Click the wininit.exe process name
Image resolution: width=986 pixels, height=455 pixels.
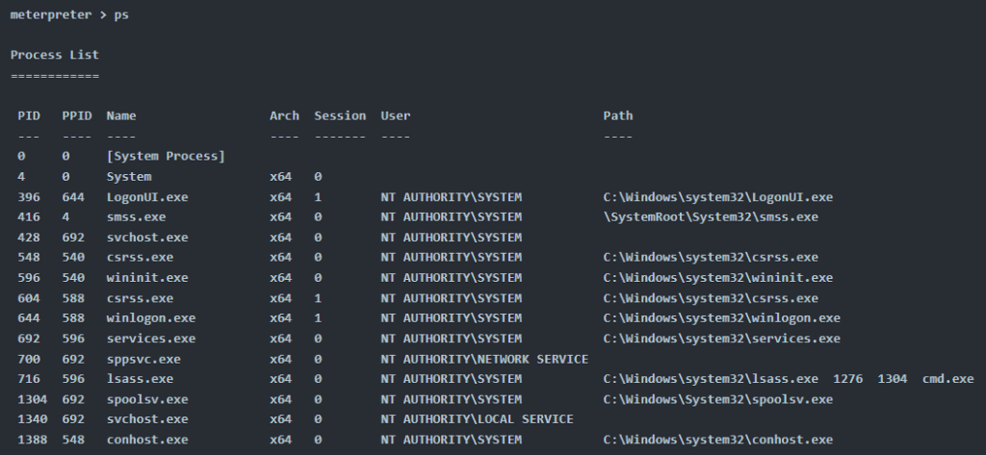click(147, 277)
